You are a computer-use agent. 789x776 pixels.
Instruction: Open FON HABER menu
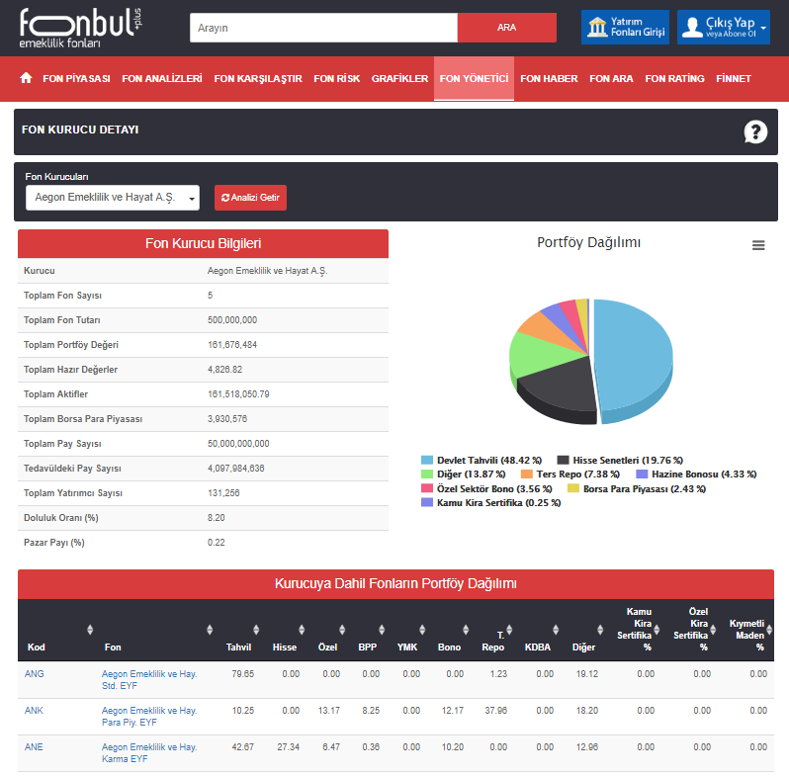549,78
